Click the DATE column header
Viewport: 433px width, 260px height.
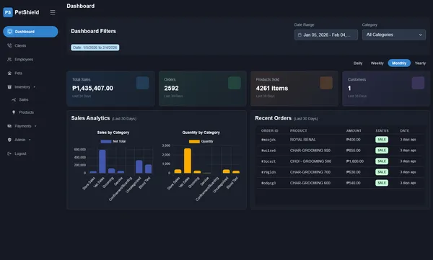(405, 130)
